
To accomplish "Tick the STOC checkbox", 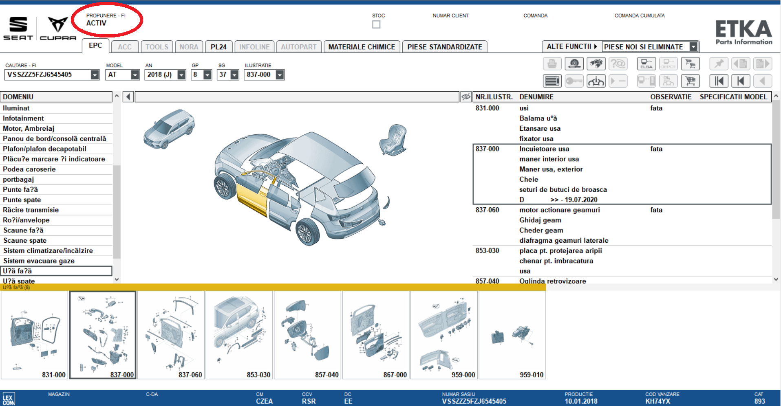I will 376,24.
